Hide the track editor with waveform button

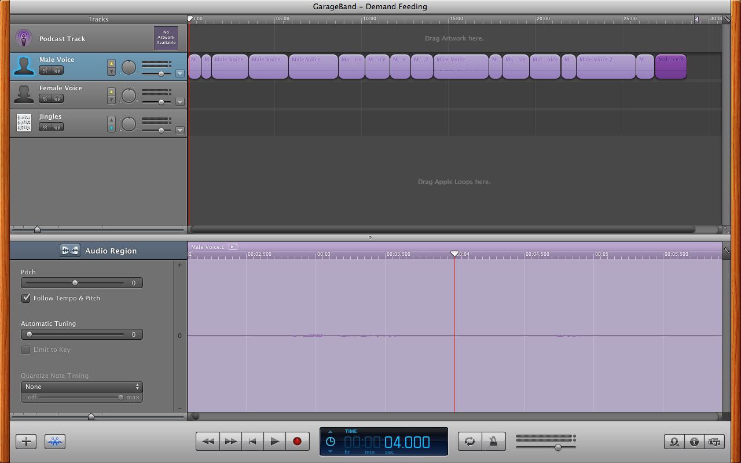[55, 442]
